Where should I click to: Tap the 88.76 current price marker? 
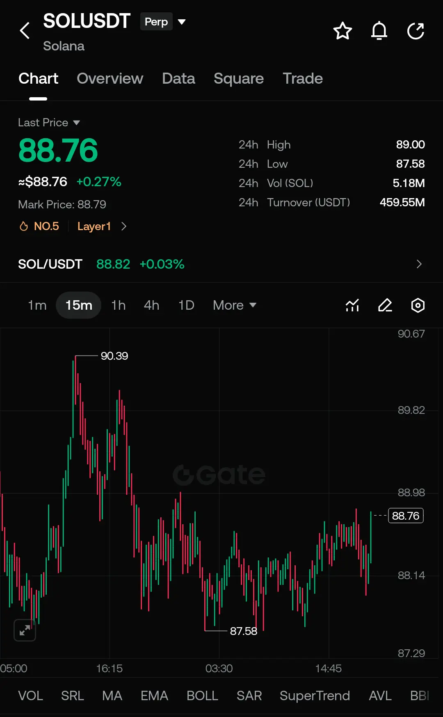[x=405, y=516]
